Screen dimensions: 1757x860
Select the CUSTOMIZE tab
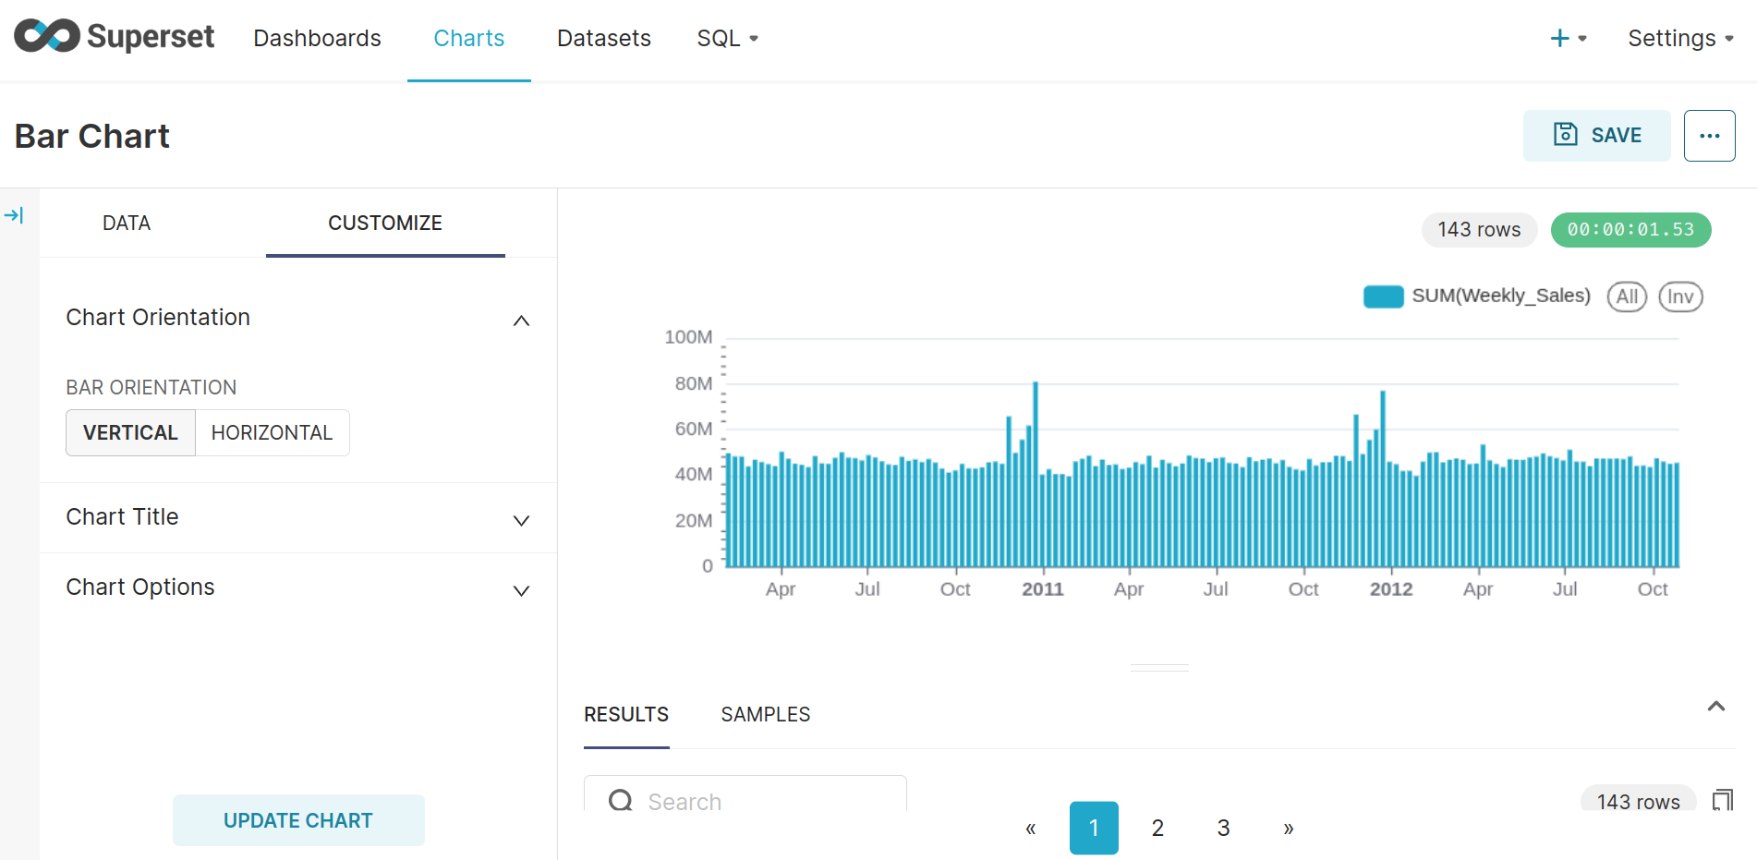pos(385,223)
